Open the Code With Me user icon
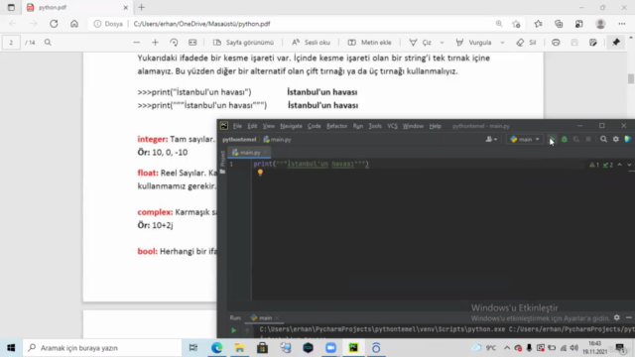635x357 pixels. coord(491,139)
